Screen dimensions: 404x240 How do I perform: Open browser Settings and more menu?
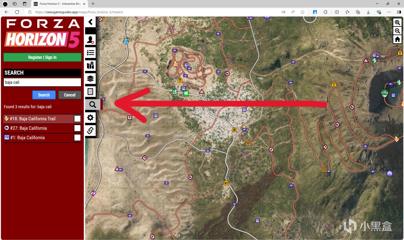[389, 12]
